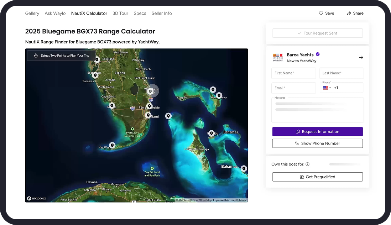
Task: Open the Seller Info tab
Action: (162, 13)
